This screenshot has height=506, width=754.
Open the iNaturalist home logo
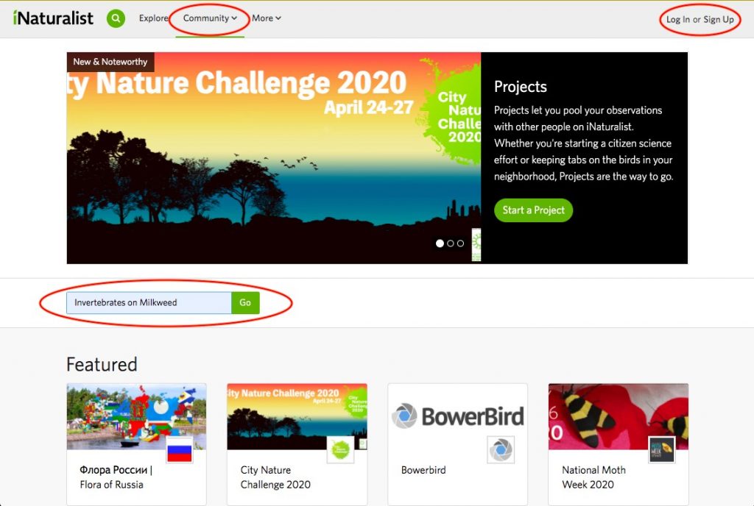click(x=53, y=18)
